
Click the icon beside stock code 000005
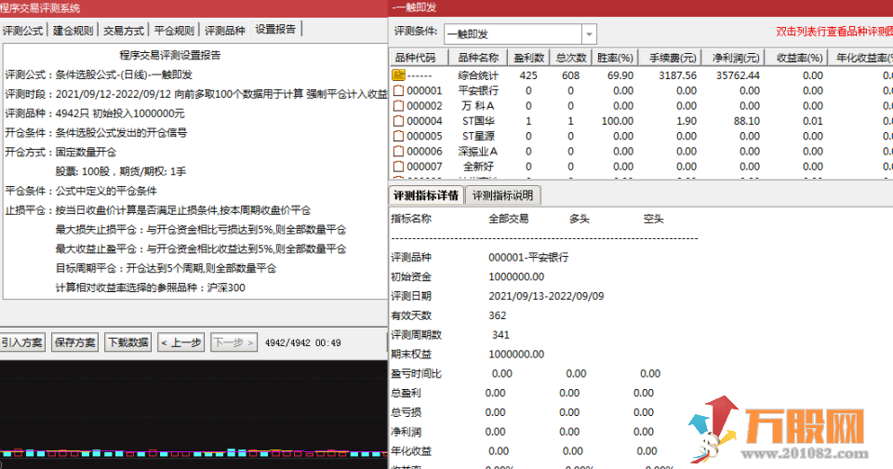398,136
